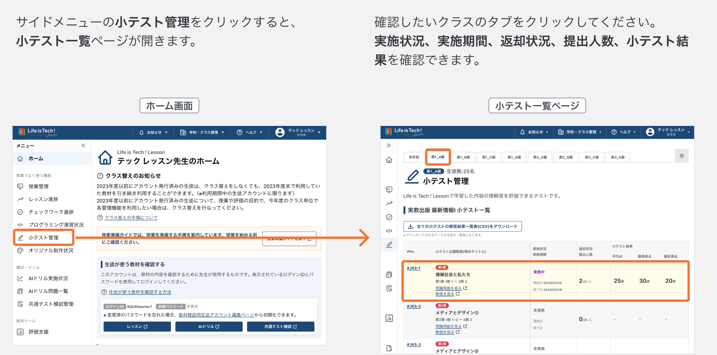Click the login ID BQUKteacher1 text
Image resolution: width=717 pixels, height=355 pixels.
tap(139, 307)
